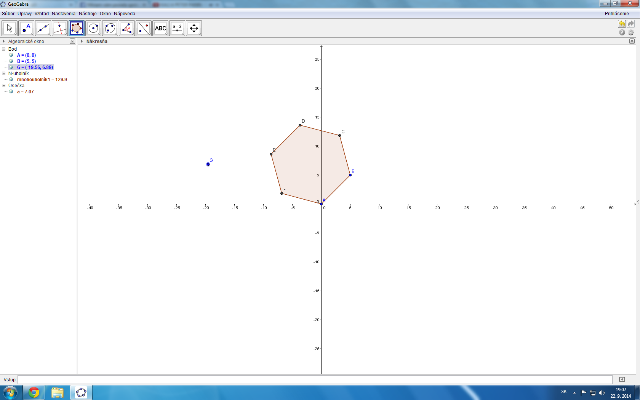Toggle visibility of point B
This screenshot has width=640, height=400.
(x=11, y=61)
